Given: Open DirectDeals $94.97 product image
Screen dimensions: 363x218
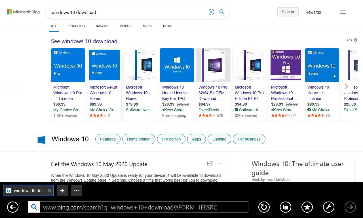Looking at the screenshot, I should [213, 65].
